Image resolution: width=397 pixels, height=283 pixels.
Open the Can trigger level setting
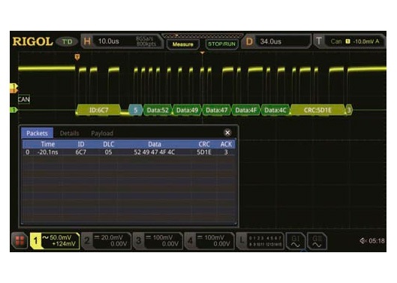pyautogui.click(x=354, y=41)
